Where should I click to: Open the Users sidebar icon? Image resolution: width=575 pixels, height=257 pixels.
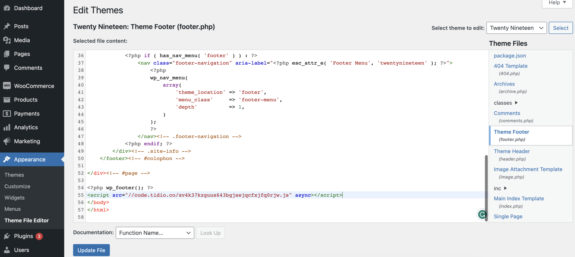(x=7, y=250)
